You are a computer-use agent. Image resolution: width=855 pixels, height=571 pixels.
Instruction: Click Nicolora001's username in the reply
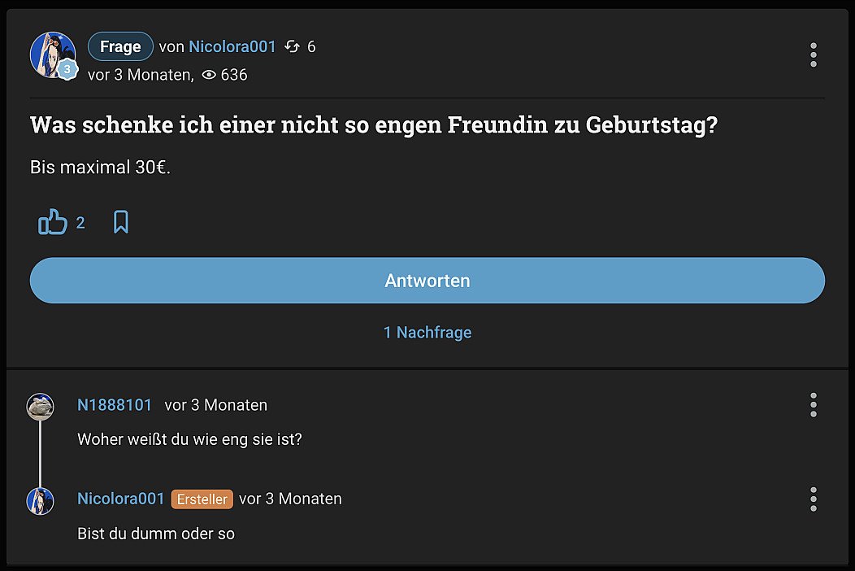click(121, 499)
